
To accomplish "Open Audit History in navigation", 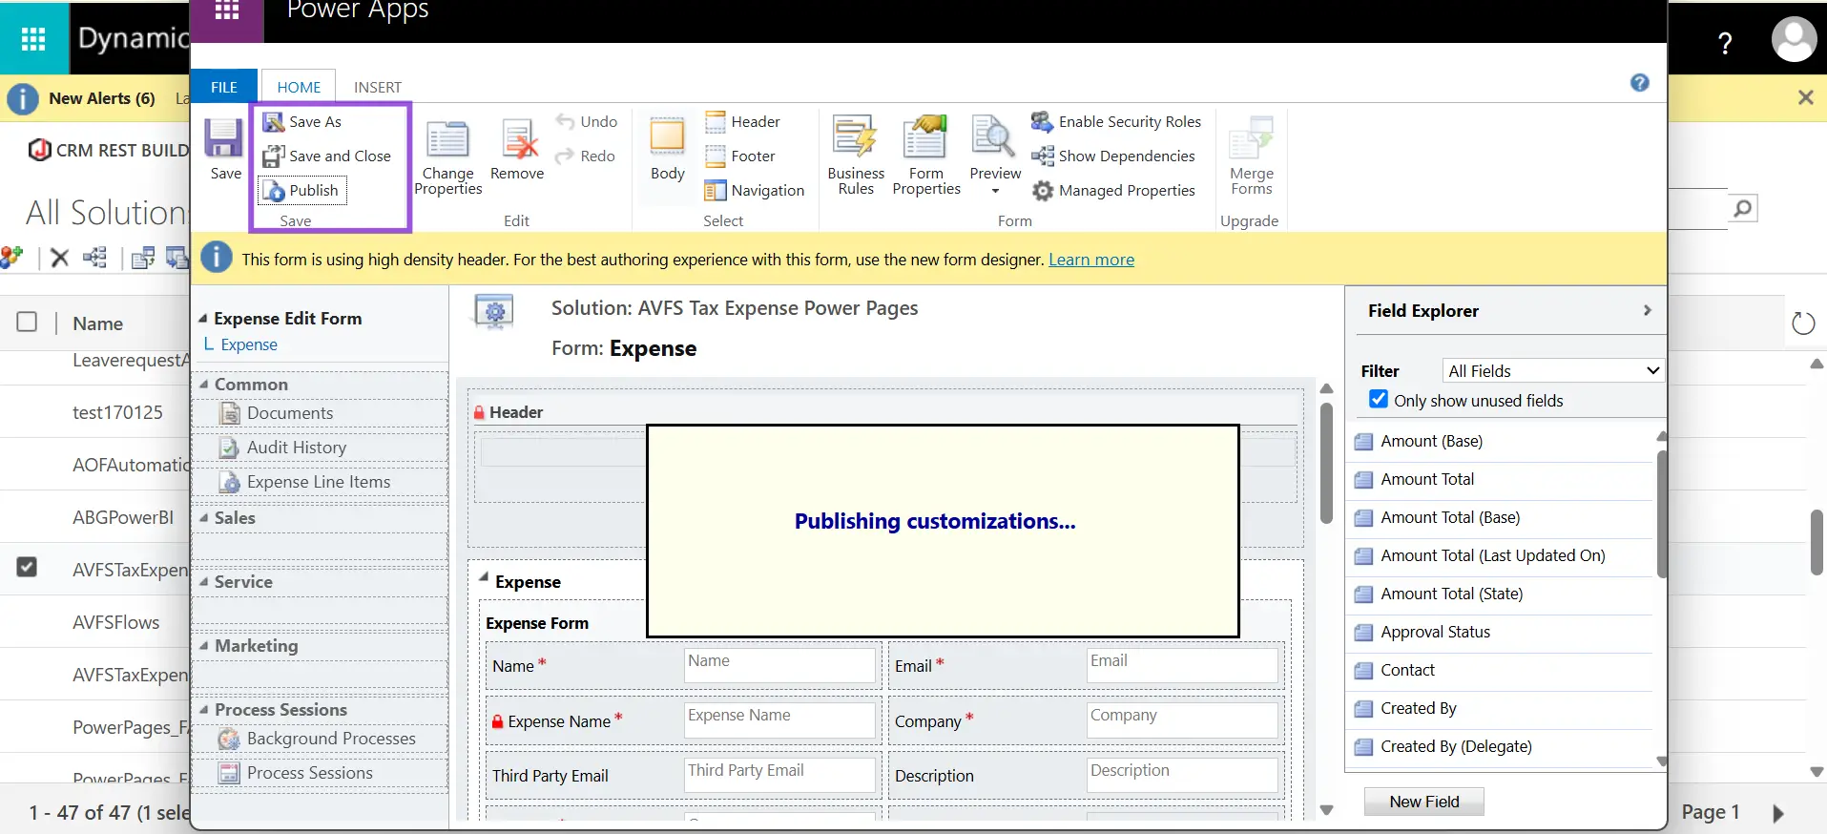I will pos(296,448).
